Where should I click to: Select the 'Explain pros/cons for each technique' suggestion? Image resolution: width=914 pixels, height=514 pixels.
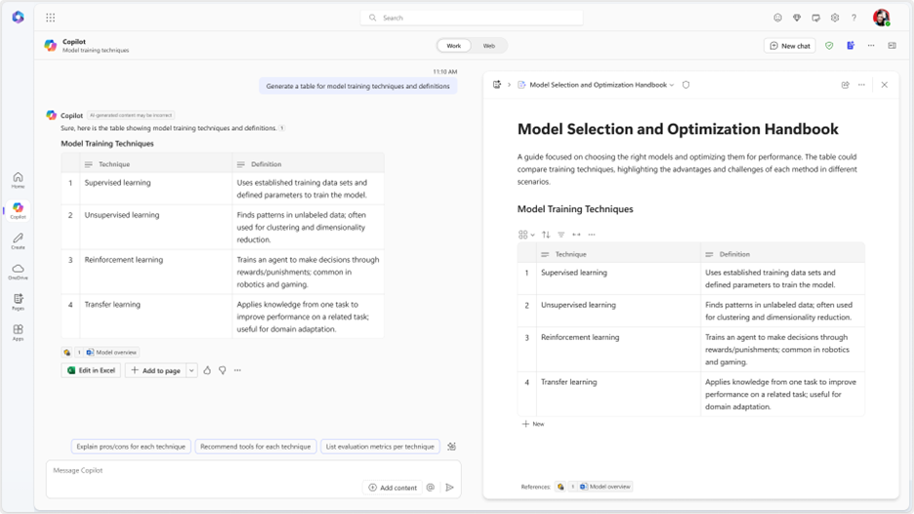click(131, 447)
